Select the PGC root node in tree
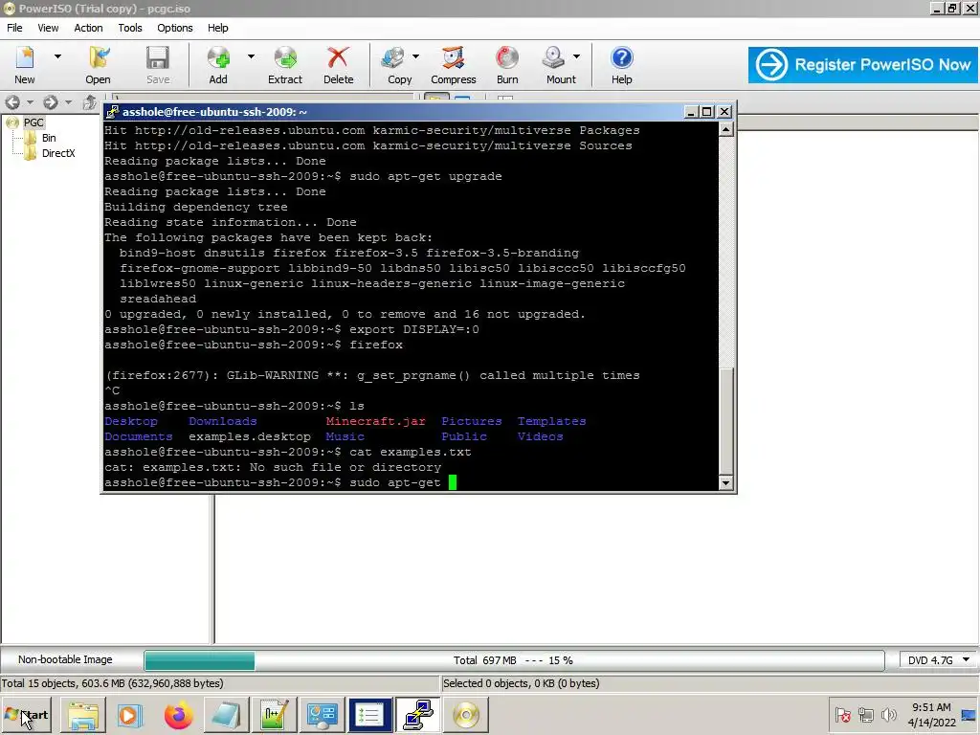 click(x=33, y=122)
